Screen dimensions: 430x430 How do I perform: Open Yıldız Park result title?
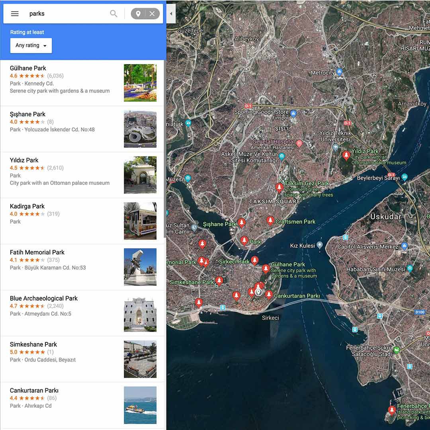click(x=24, y=160)
